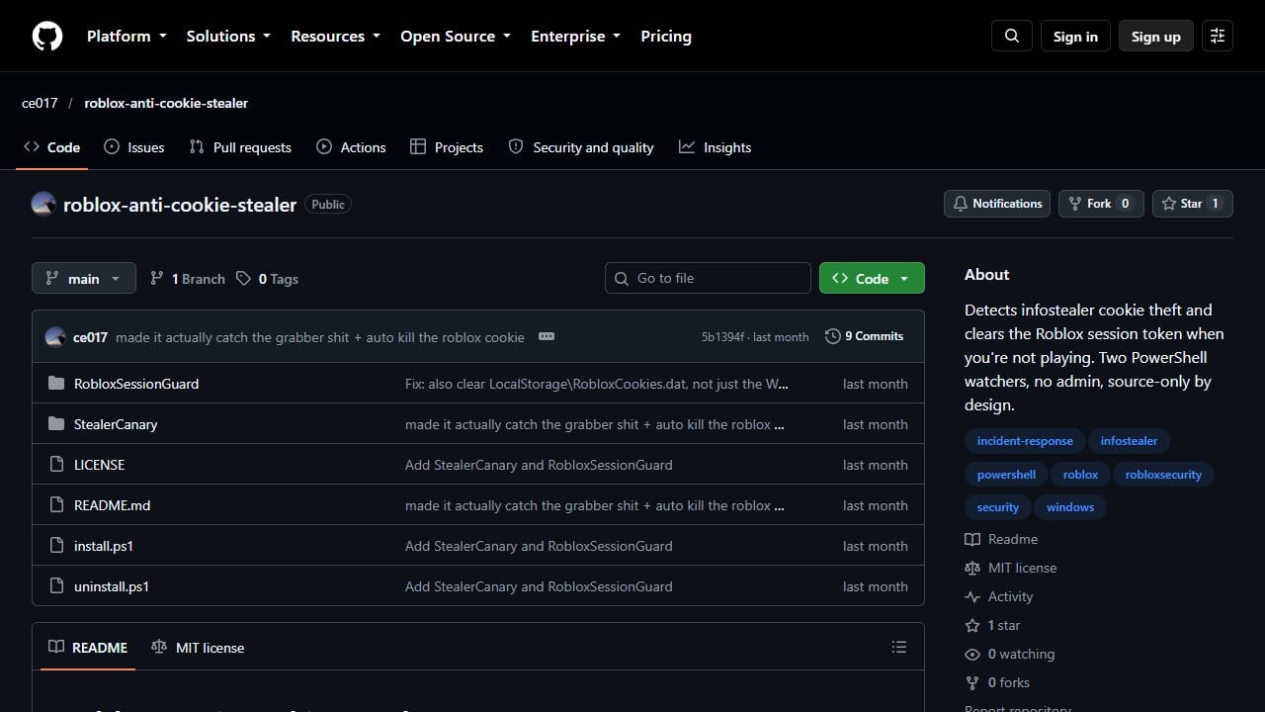Viewport: 1265px width, 712px height.
Task: Click the Notifications button
Action: 997,204
